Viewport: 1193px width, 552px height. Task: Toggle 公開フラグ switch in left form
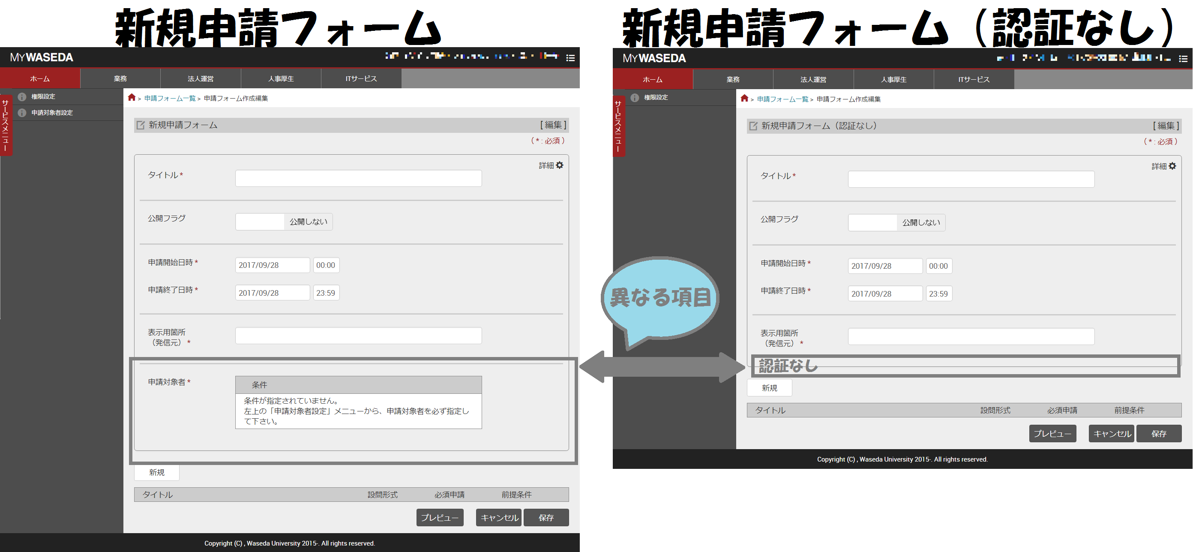pyautogui.click(x=284, y=222)
